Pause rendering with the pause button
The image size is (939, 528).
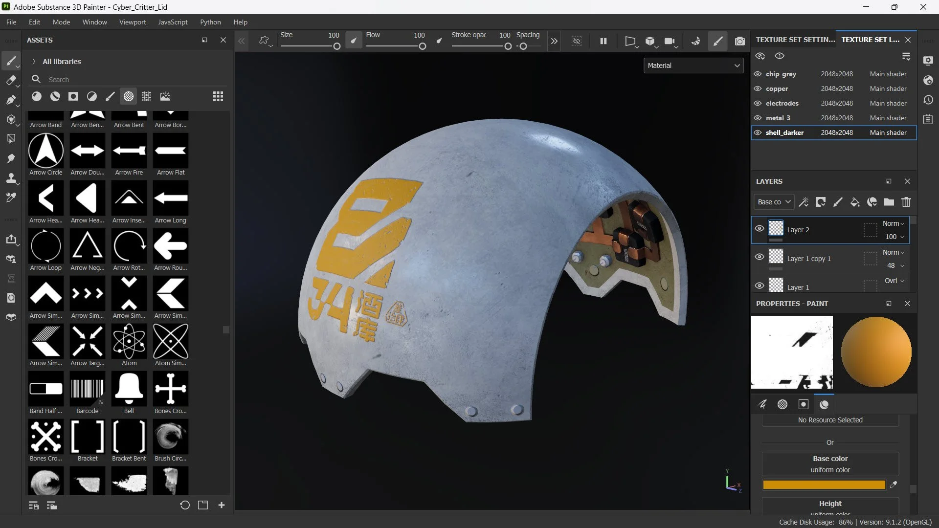[x=603, y=42]
